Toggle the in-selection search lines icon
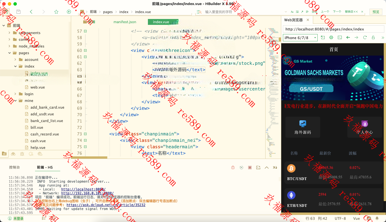 point(307,12)
